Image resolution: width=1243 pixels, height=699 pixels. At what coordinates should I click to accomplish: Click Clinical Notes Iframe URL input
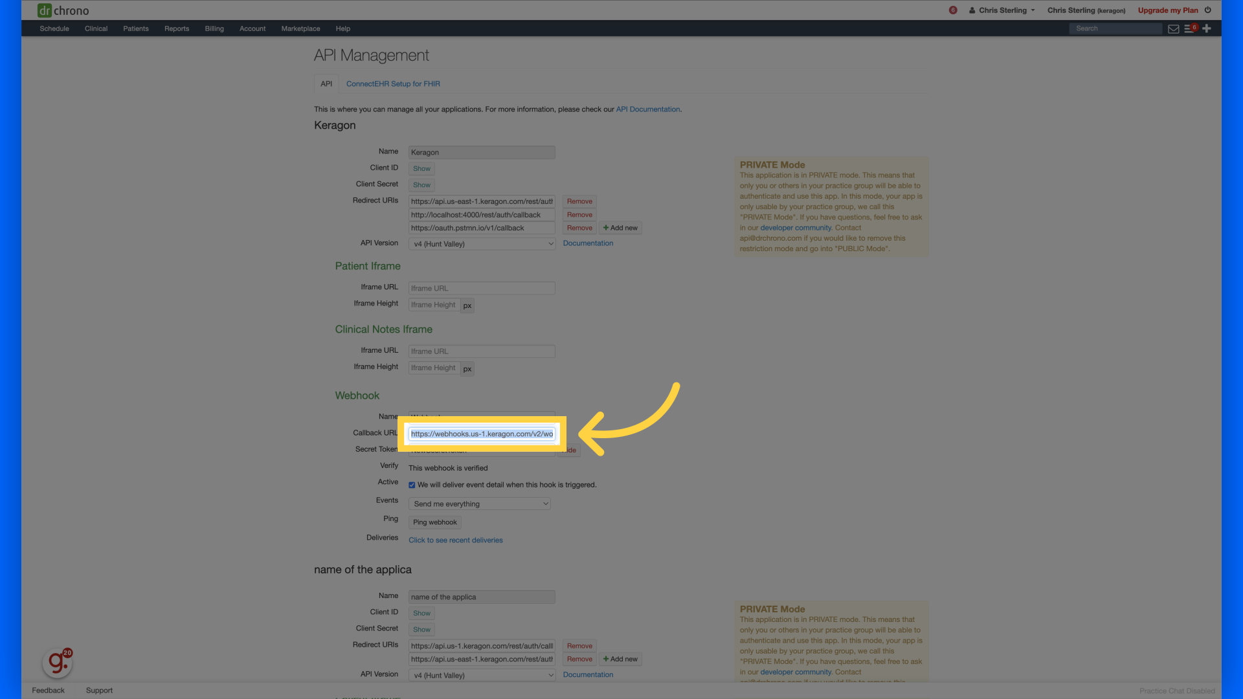(x=482, y=351)
